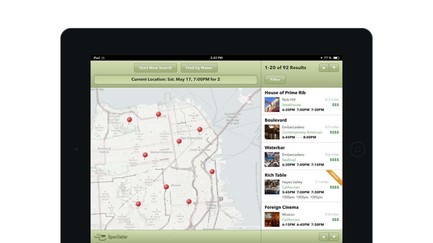The image size is (433, 243).
Task: Open the House of Prime Rib listing title
Action: coord(285,93)
